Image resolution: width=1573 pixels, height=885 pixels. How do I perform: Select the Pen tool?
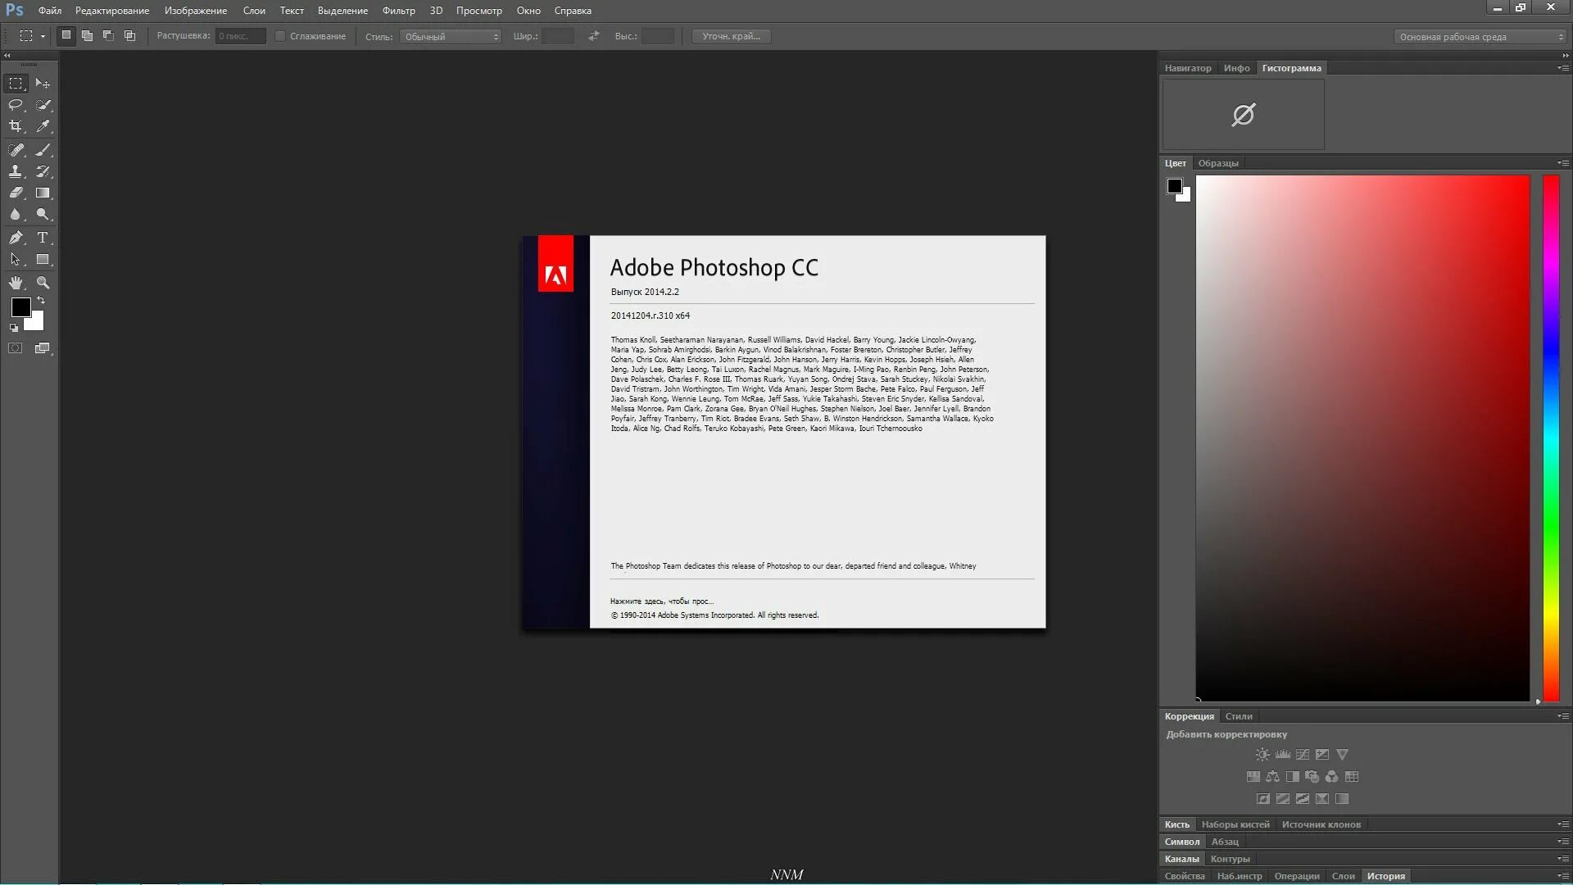(16, 238)
